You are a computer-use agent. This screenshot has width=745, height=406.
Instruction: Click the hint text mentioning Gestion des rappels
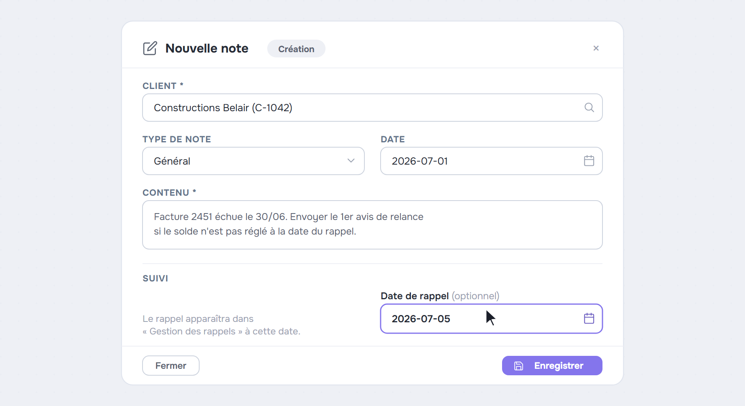(x=221, y=325)
